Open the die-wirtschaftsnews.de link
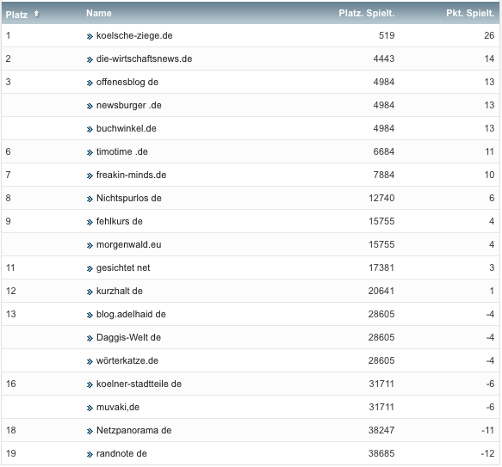This screenshot has width=502, height=467. pos(144,58)
